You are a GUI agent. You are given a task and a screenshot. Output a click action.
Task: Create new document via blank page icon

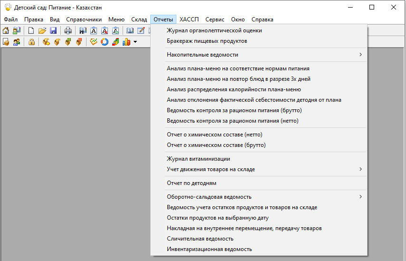tap(31, 30)
